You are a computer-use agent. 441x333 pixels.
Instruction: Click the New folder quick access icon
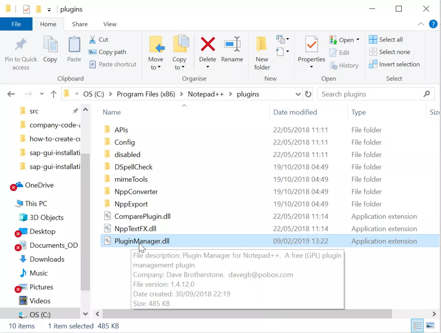pyautogui.click(x=38, y=9)
